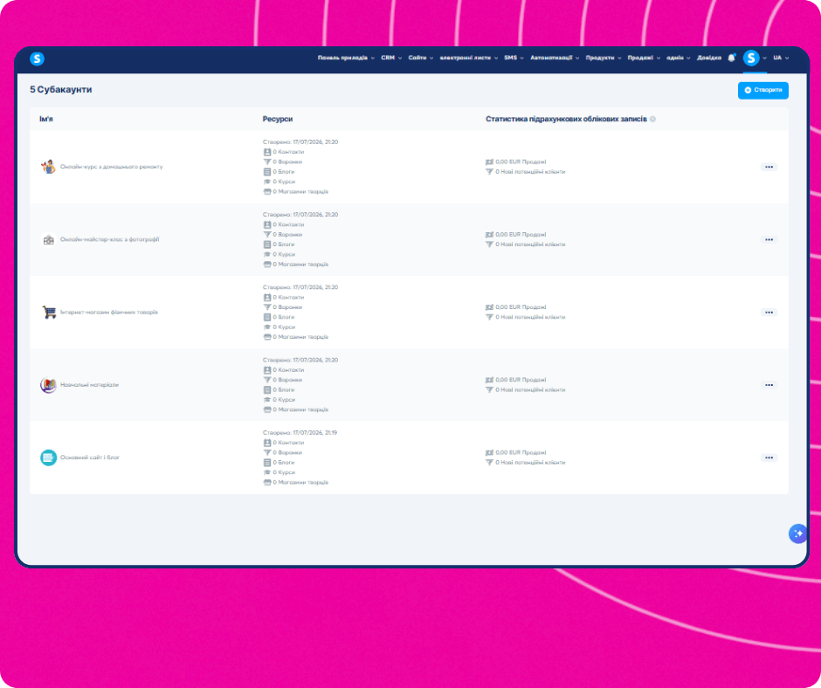Click 0 Курси in Навчальні матеріали row
Screen dimensions: 821x688
(284, 400)
